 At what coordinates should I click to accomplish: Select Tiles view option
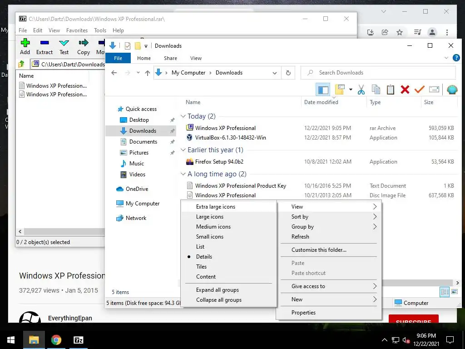[229, 266]
